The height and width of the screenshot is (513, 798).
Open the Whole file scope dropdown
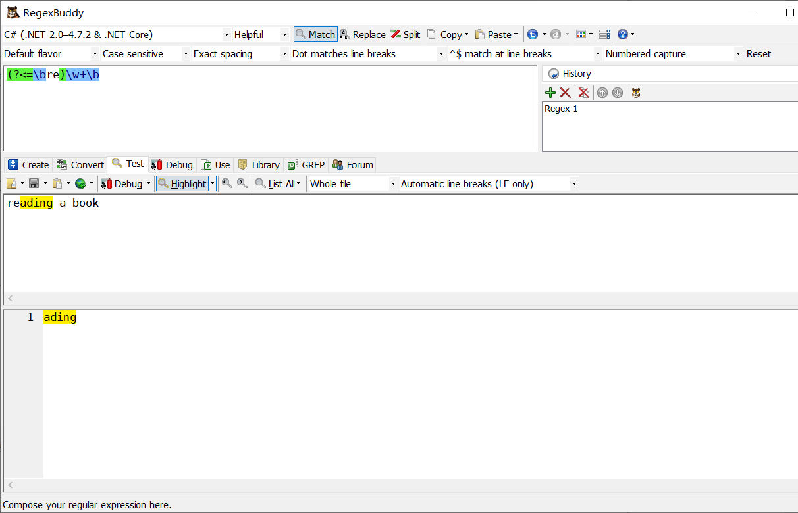(x=353, y=183)
